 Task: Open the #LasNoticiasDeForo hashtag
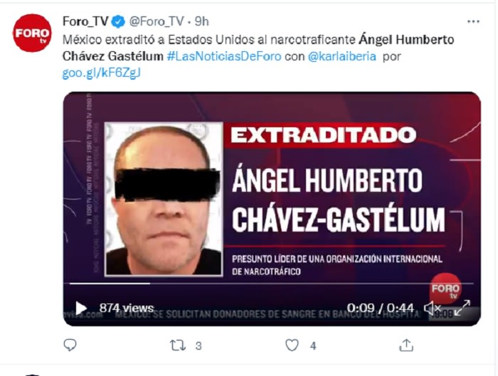point(224,56)
